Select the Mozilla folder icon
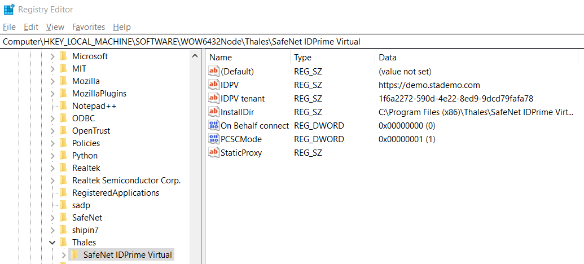Viewport: 584px width, 264px height. pos(63,81)
